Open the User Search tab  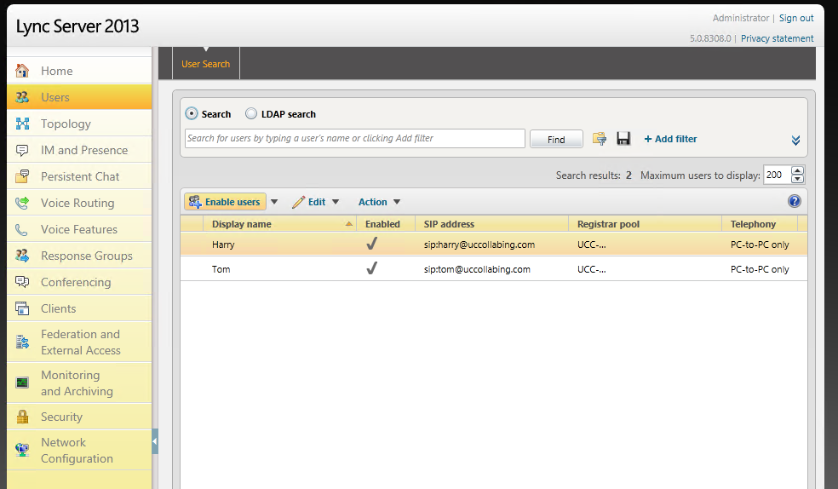[x=206, y=64]
